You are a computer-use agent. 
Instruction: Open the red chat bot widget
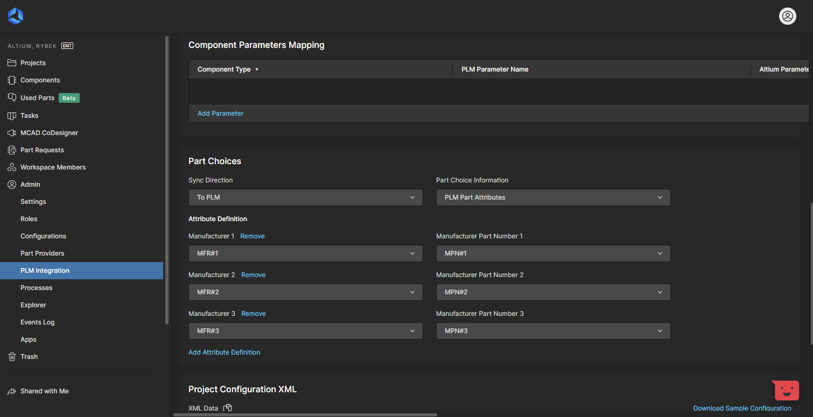pos(786,390)
